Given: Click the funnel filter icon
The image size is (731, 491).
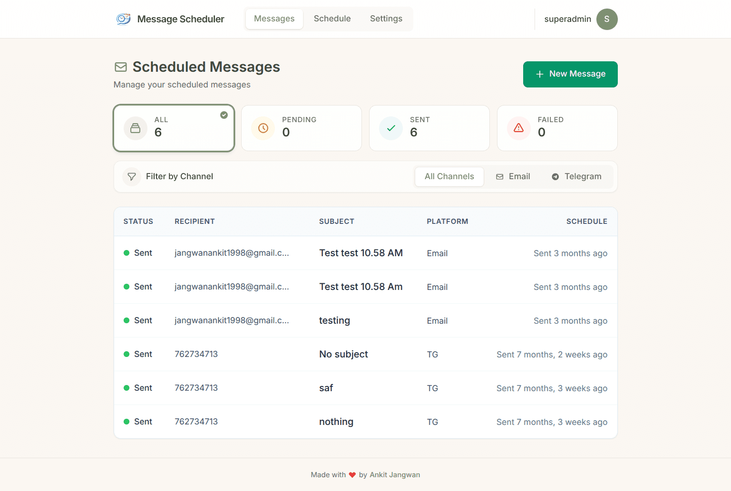Looking at the screenshot, I should [x=132, y=177].
